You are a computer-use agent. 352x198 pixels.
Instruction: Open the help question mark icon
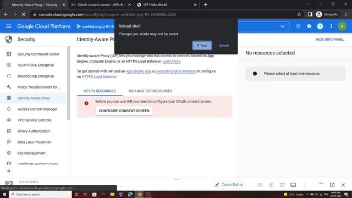309,26
